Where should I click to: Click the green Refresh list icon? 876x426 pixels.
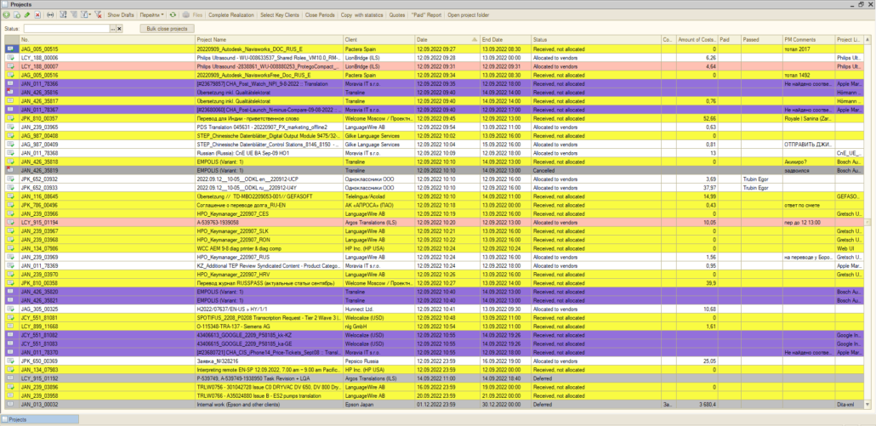(x=173, y=15)
